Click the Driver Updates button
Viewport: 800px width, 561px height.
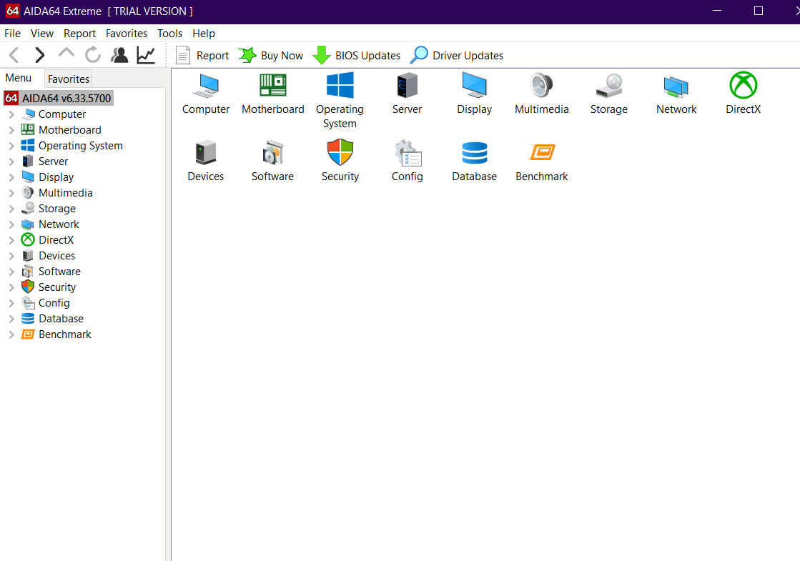pyautogui.click(x=457, y=55)
